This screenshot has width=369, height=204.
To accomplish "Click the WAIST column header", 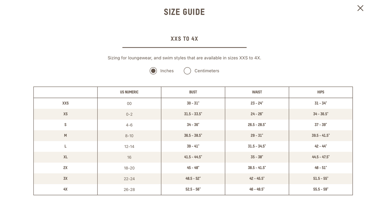I will [x=257, y=92].
